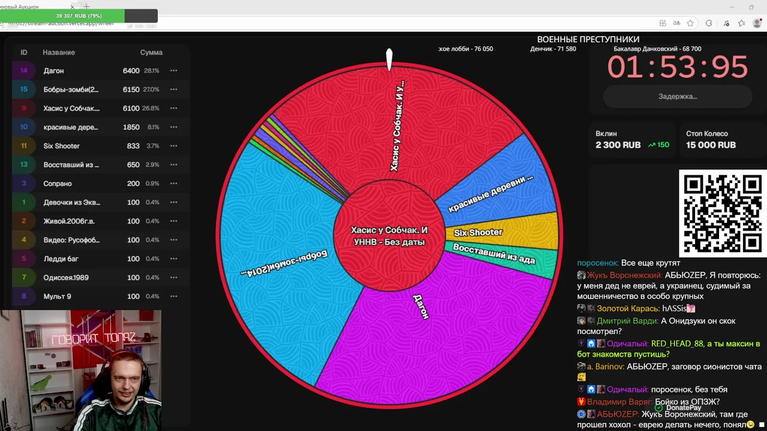Click the Название column header
The image size is (767, 431).
tap(59, 53)
